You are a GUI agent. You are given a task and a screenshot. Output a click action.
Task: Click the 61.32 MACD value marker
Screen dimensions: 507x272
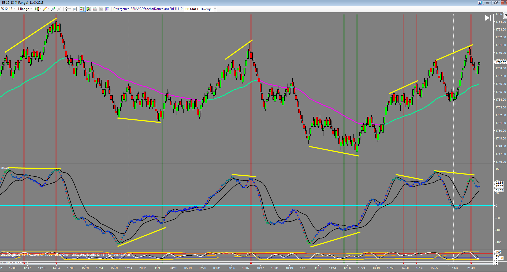[x=499, y=190]
